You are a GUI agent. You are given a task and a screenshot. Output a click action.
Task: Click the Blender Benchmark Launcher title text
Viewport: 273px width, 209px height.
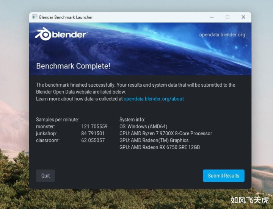point(66,17)
